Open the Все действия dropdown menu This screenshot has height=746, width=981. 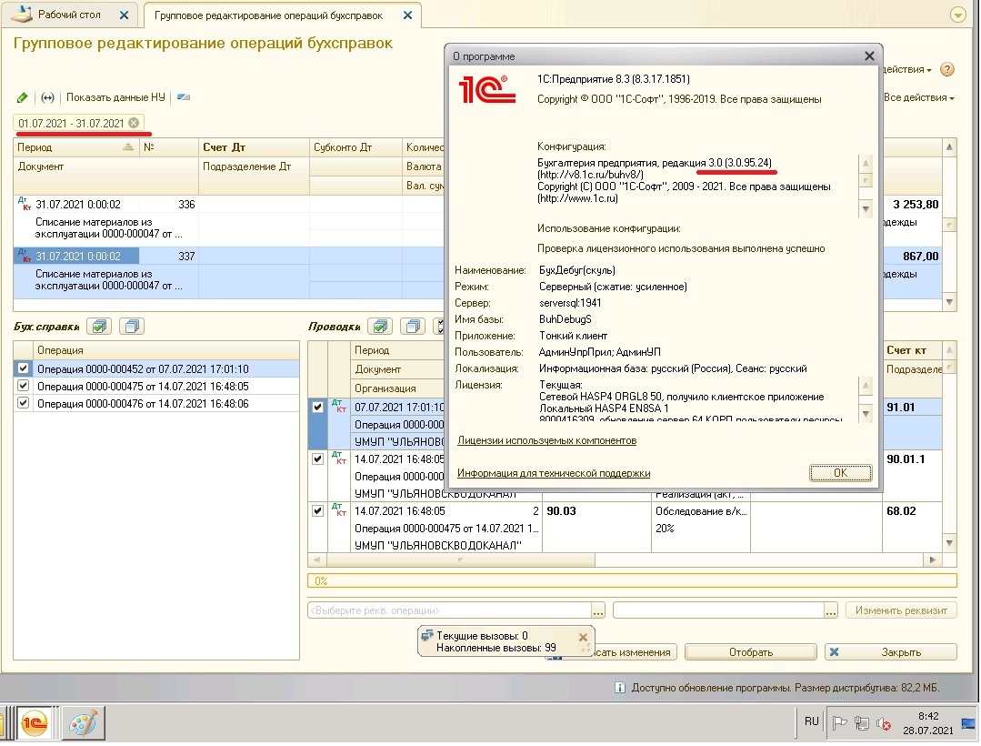pyautogui.click(x=918, y=97)
